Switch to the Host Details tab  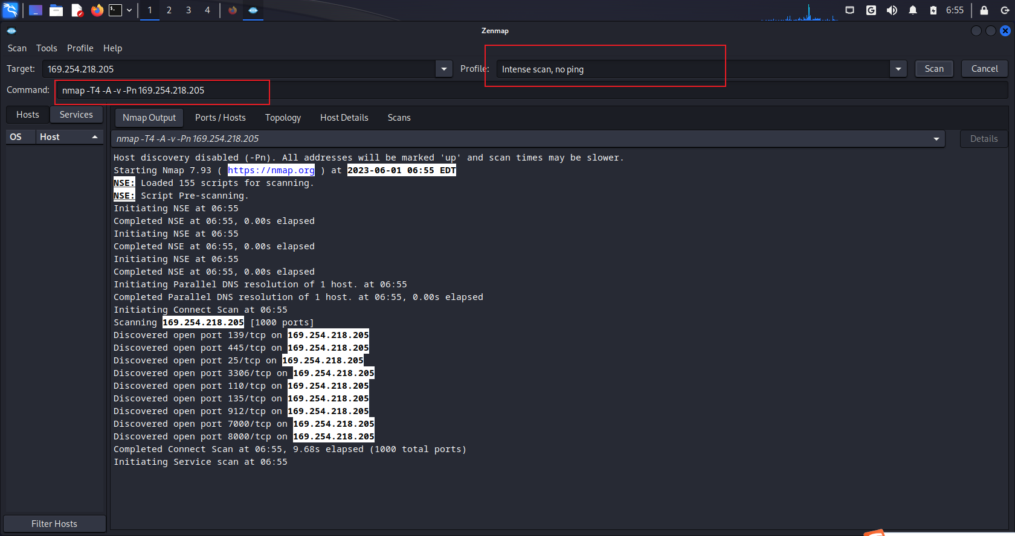click(344, 118)
